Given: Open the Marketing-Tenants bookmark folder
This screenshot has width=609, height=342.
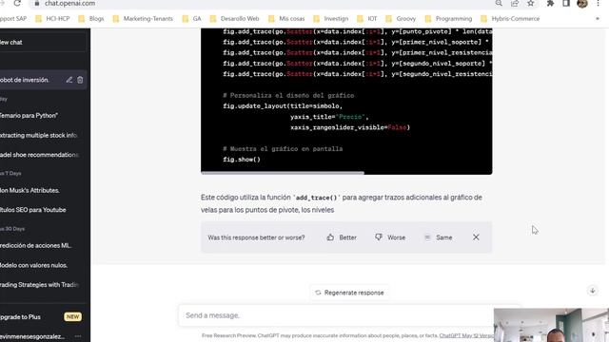Looking at the screenshot, I should coord(143,19).
